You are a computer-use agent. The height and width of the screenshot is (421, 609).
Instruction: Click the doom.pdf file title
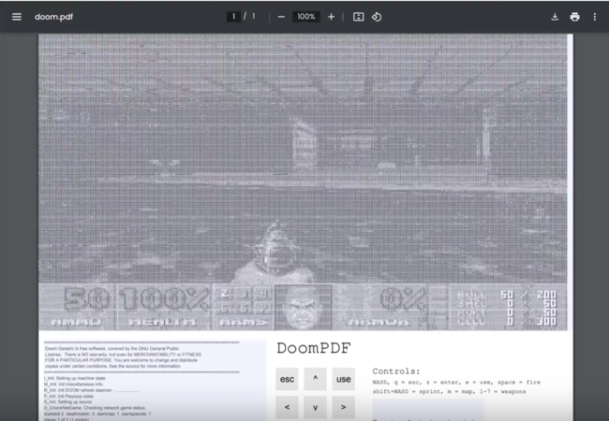click(x=53, y=17)
